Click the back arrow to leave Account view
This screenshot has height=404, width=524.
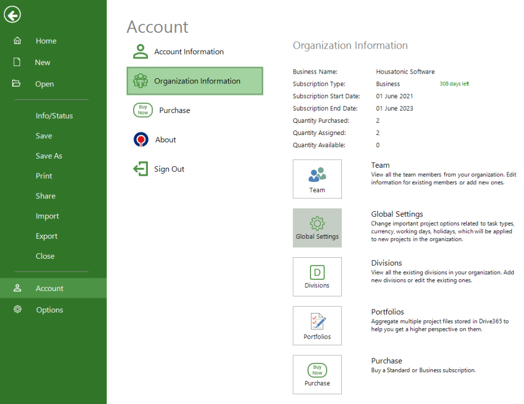pos(12,14)
